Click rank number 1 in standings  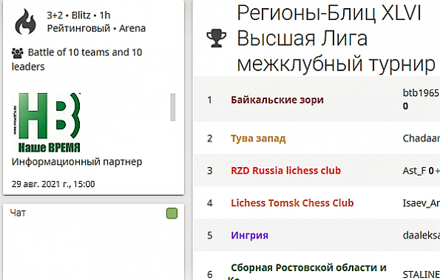tap(209, 100)
